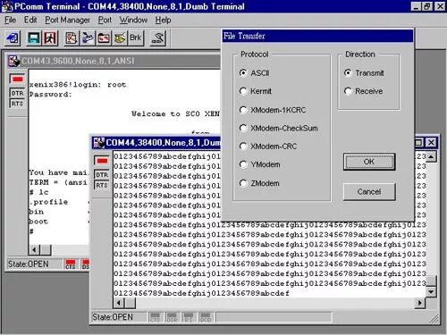Click the COM43 window title bar

point(114,61)
